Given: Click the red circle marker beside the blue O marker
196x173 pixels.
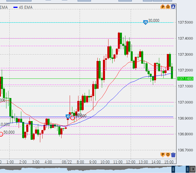Looking at the screenshot, I should click(x=72, y=118).
